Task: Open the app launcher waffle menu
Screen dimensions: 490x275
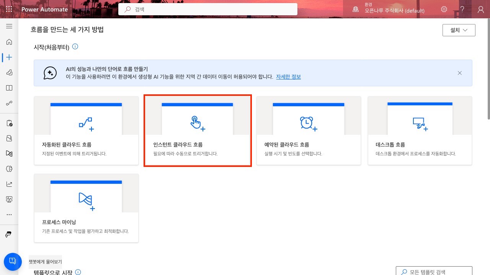Action: pyautogui.click(x=9, y=9)
